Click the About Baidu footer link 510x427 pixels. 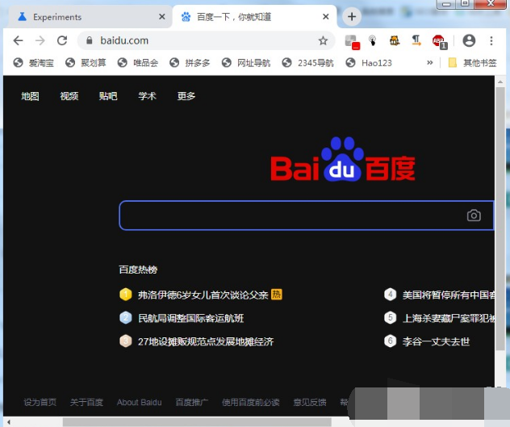tap(139, 402)
